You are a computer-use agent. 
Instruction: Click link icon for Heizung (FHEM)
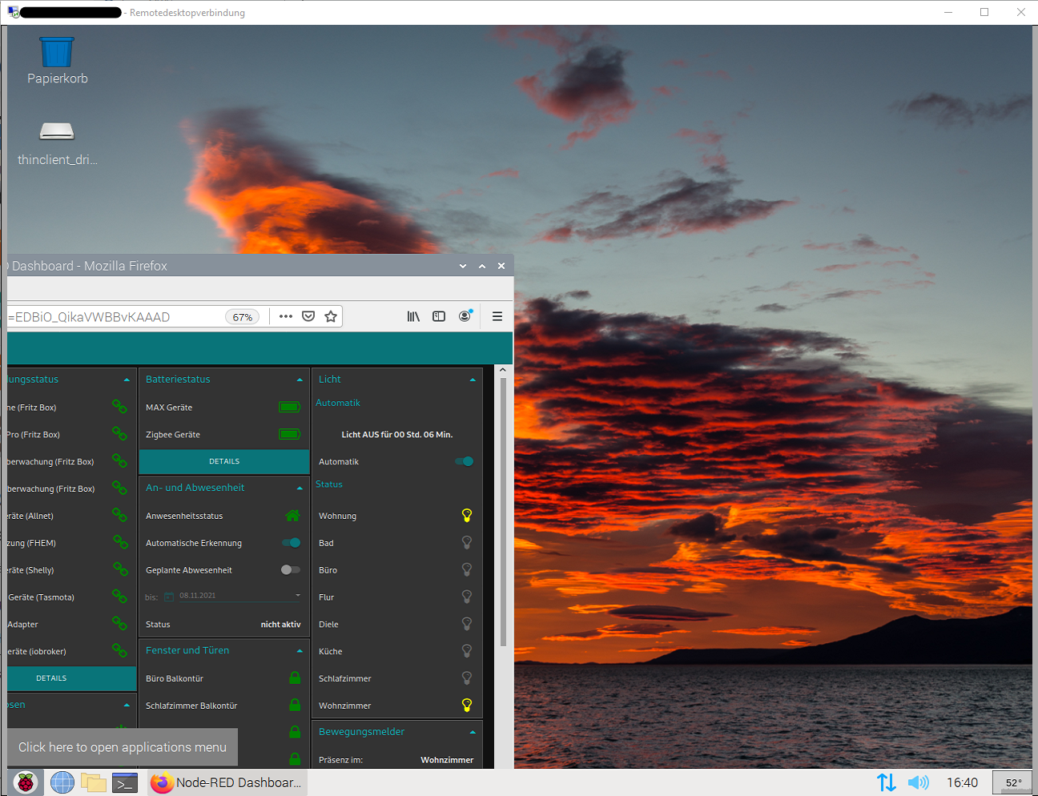[x=119, y=542]
